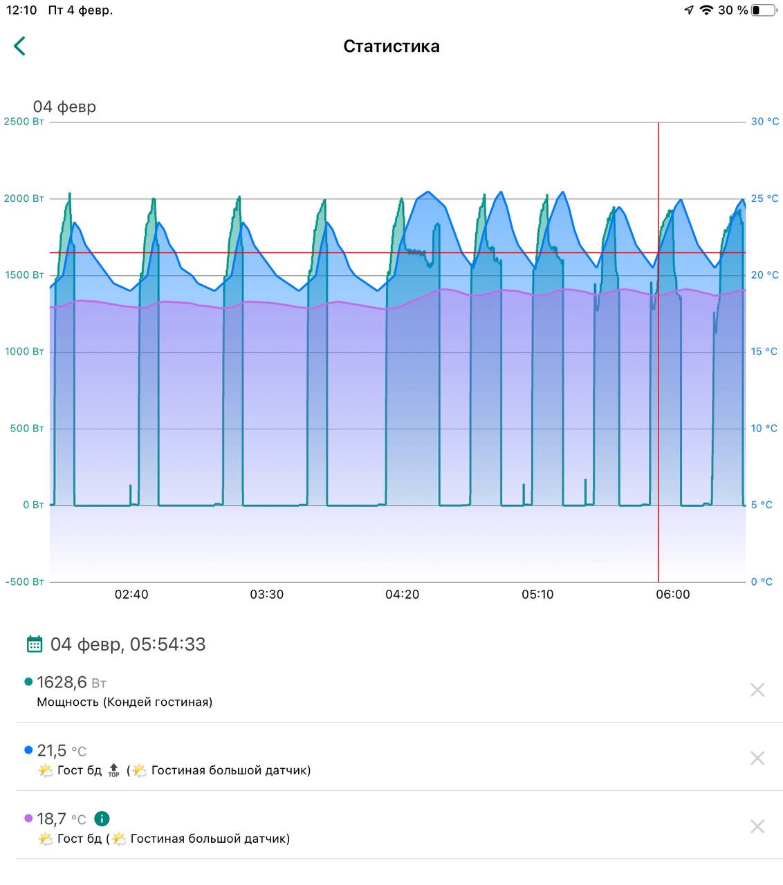Click the purple dot beside 18,7 °C

coord(28,819)
